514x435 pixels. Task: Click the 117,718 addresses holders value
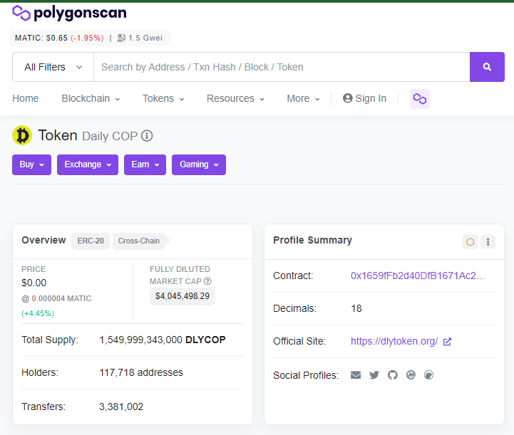pos(141,372)
